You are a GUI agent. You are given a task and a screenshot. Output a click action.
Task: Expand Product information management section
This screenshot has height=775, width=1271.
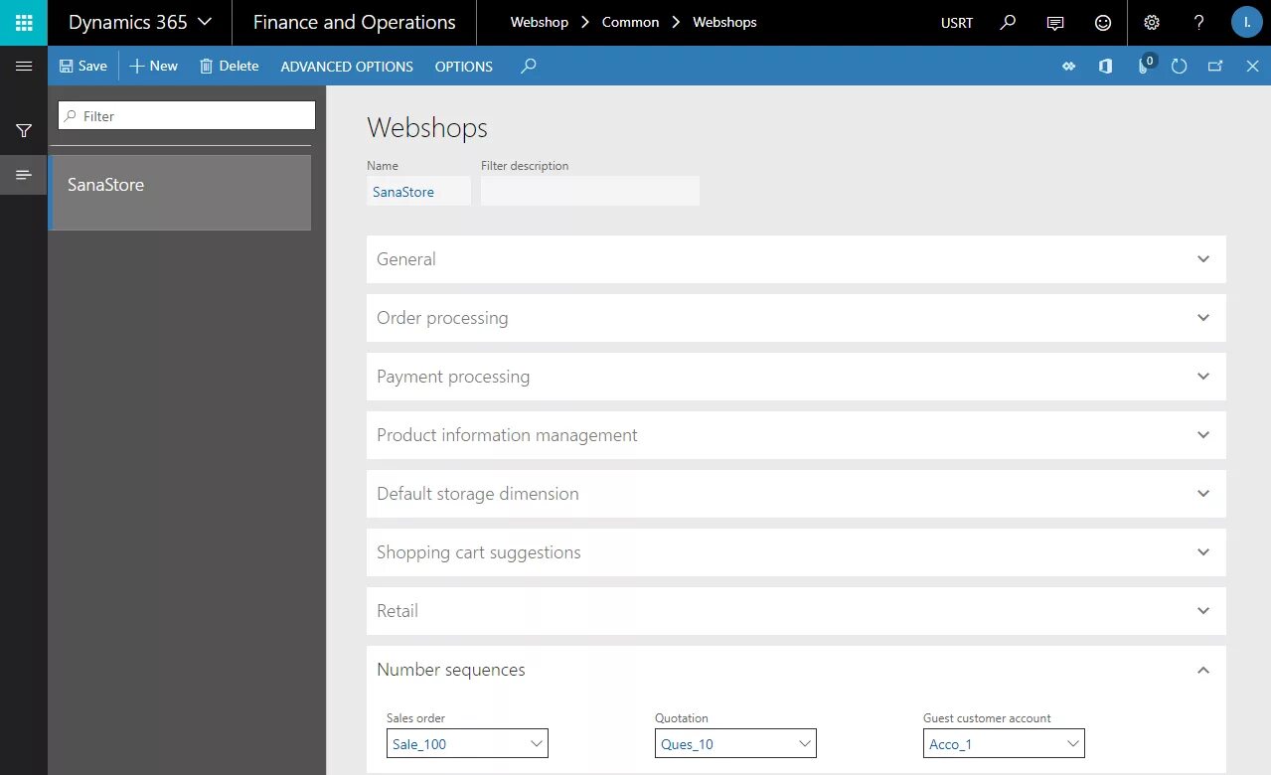(796, 435)
